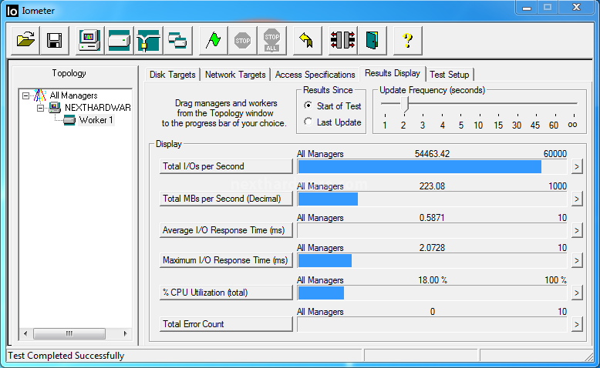Image resolution: width=600 pixels, height=368 pixels.
Task: Stop current test icon
Action: click(x=242, y=40)
